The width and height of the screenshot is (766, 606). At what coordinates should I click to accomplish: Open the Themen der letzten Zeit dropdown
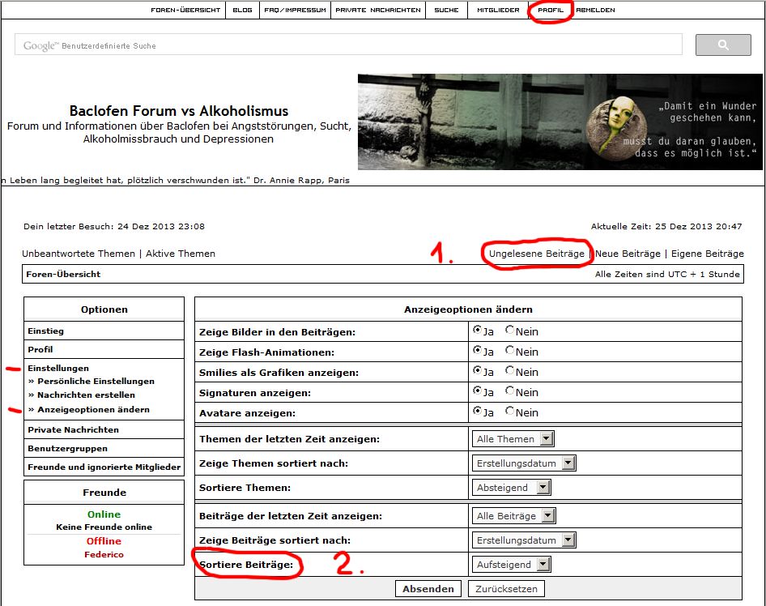point(513,439)
